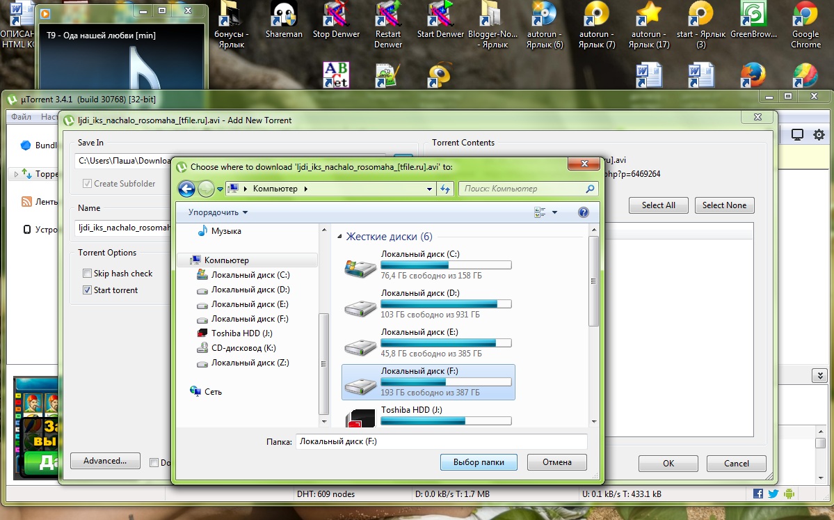Open the Упорядочить dropdown menu

click(x=218, y=212)
